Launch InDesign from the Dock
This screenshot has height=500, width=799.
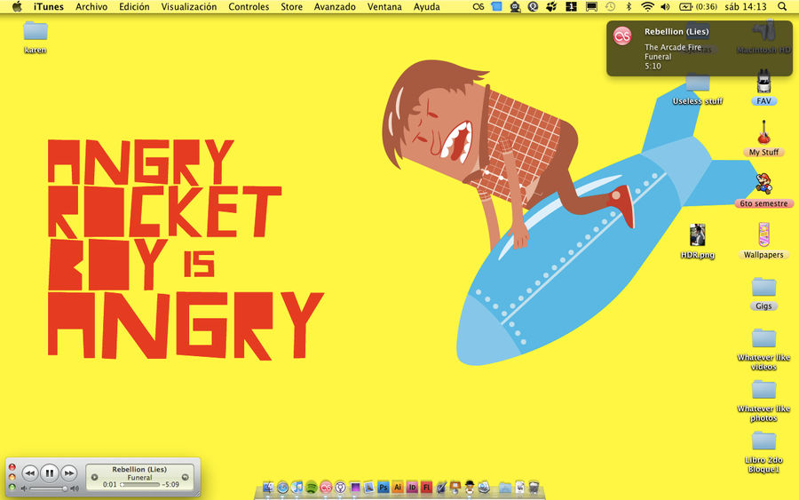[x=412, y=488]
